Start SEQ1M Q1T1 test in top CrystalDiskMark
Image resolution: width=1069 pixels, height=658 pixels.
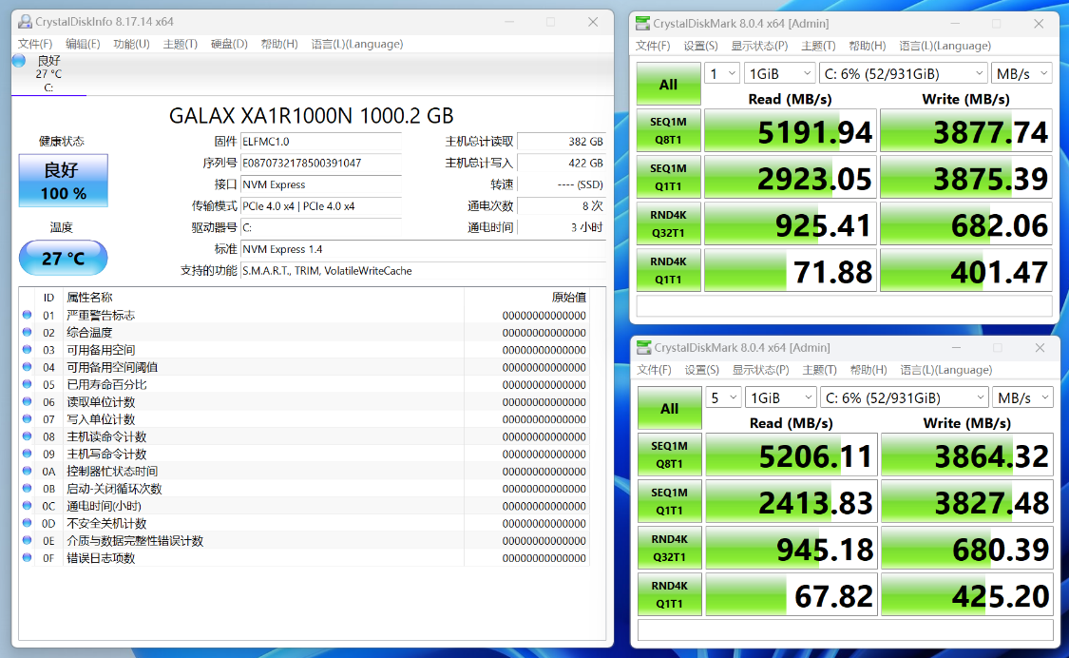click(x=669, y=177)
